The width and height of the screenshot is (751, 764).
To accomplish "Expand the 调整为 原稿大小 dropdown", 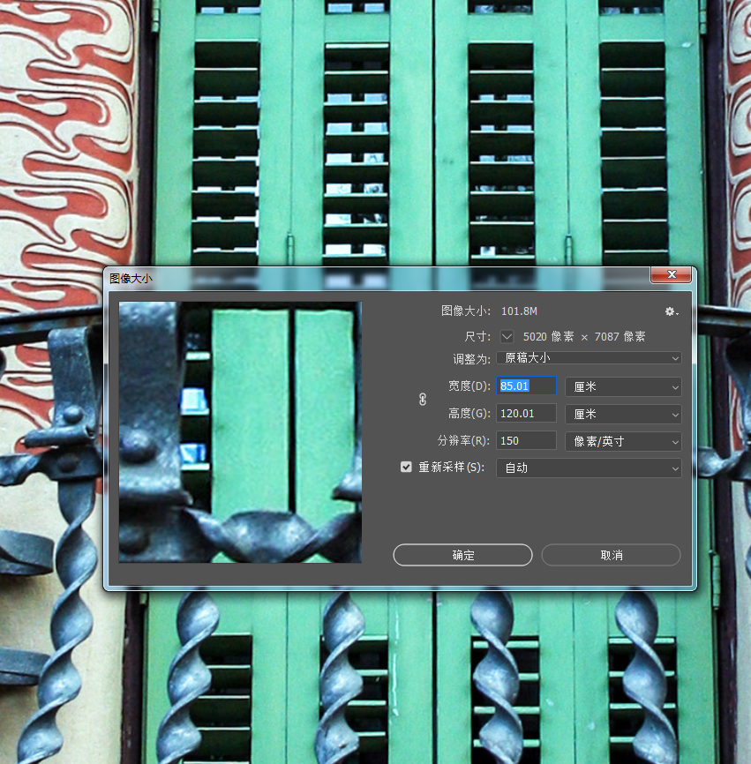I will 589,358.
